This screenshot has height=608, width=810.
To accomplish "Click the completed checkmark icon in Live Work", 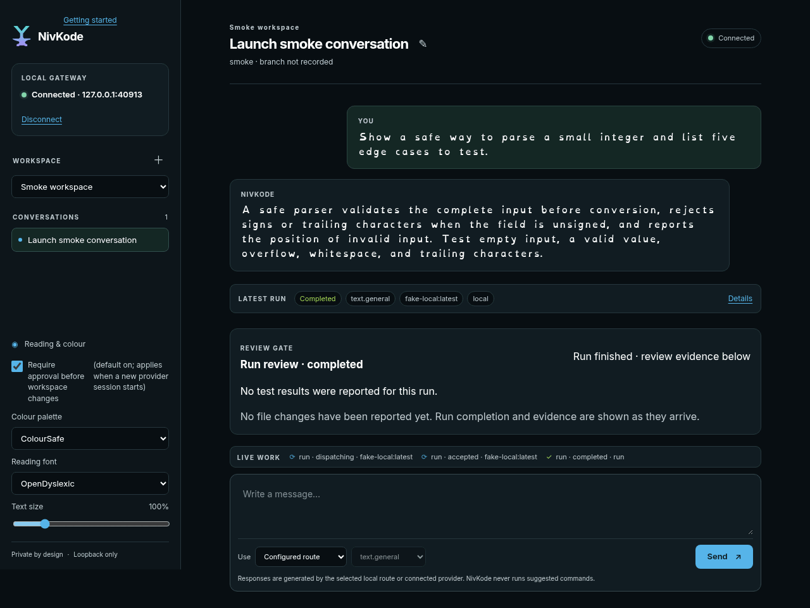I will click(549, 457).
